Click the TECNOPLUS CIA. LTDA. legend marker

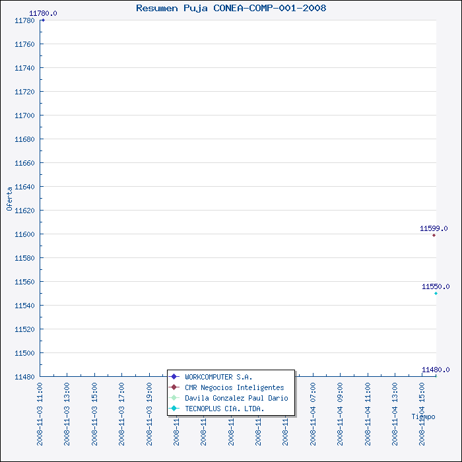(x=174, y=409)
